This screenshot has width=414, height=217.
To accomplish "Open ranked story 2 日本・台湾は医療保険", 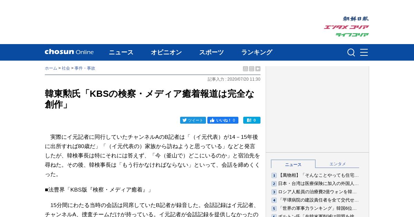I will (x=318, y=184).
